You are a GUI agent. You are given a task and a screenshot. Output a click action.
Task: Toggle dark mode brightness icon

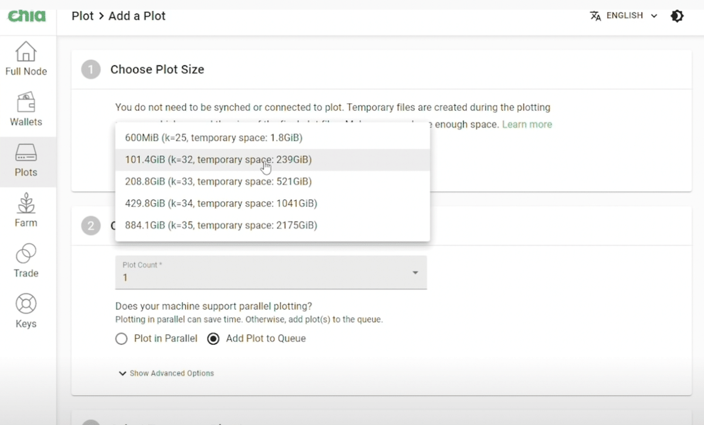coord(677,16)
